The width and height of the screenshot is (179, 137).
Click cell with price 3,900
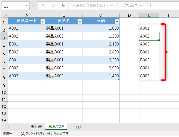pyautogui.click(x=101, y=68)
